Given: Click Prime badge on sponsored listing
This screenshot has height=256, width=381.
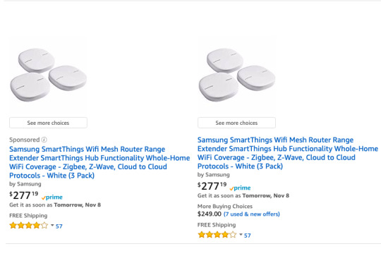Looking at the screenshot, I should click(x=52, y=197).
